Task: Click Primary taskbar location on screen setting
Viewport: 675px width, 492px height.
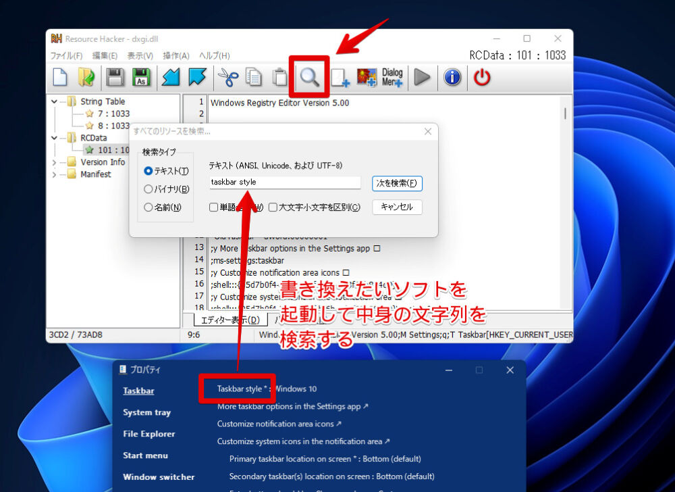Action: (x=325, y=459)
